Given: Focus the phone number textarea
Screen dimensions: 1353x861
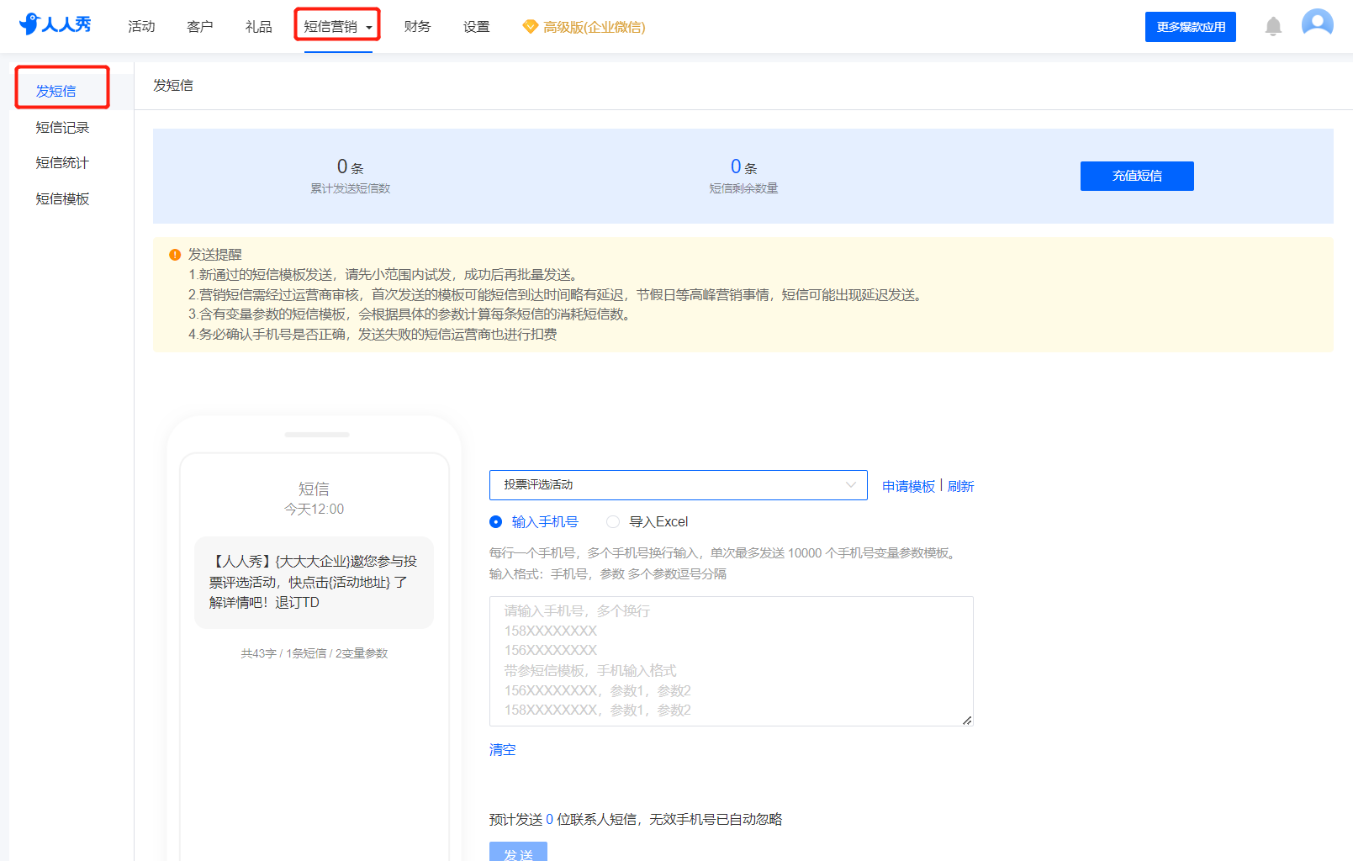Looking at the screenshot, I should pos(732,661).
